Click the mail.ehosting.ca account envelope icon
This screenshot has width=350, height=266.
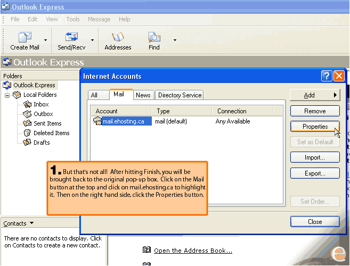pyautogui.click(x=97, y=121)
